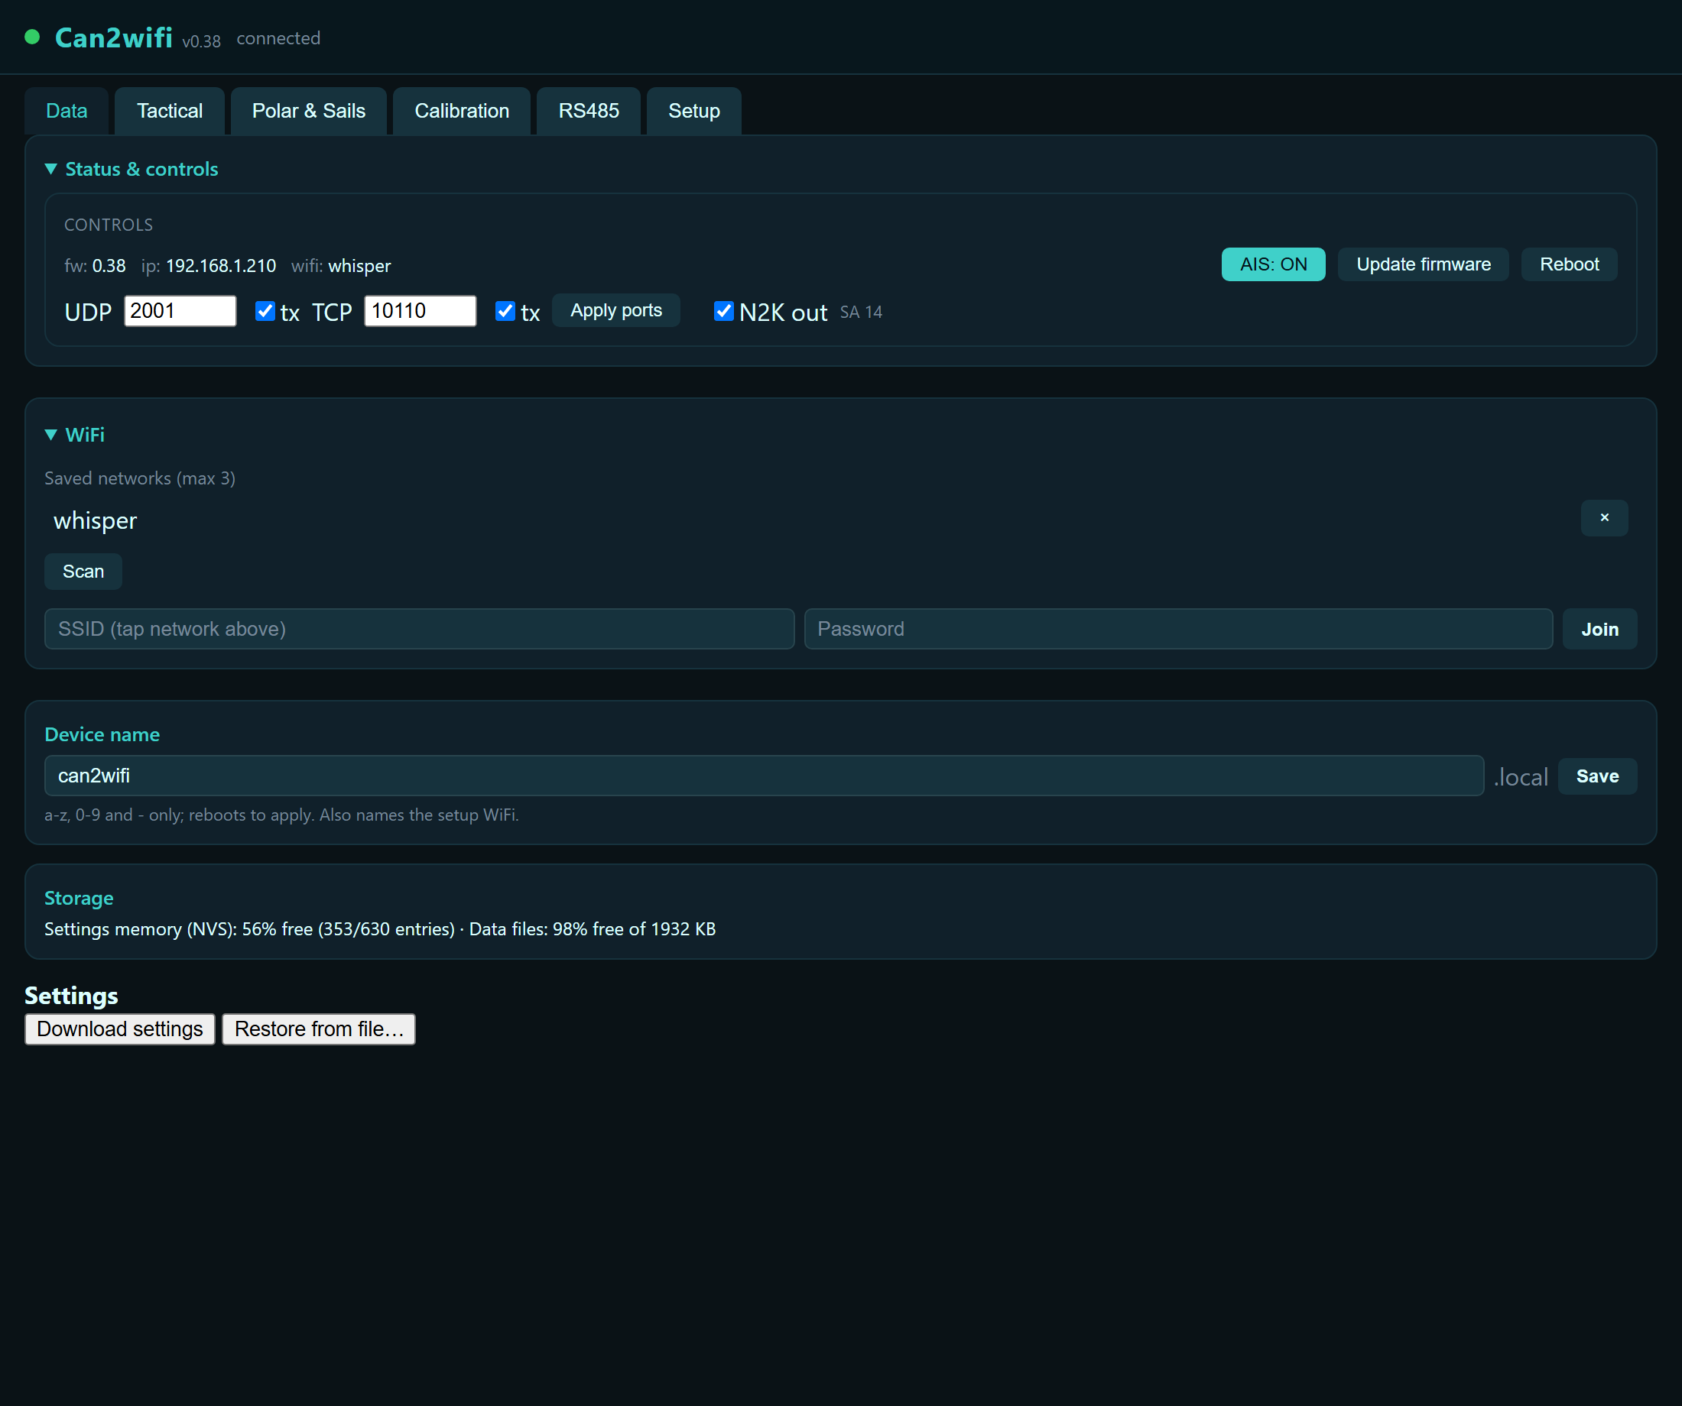Click the IP address 192.168.1.210

click(x=221, y=266)
